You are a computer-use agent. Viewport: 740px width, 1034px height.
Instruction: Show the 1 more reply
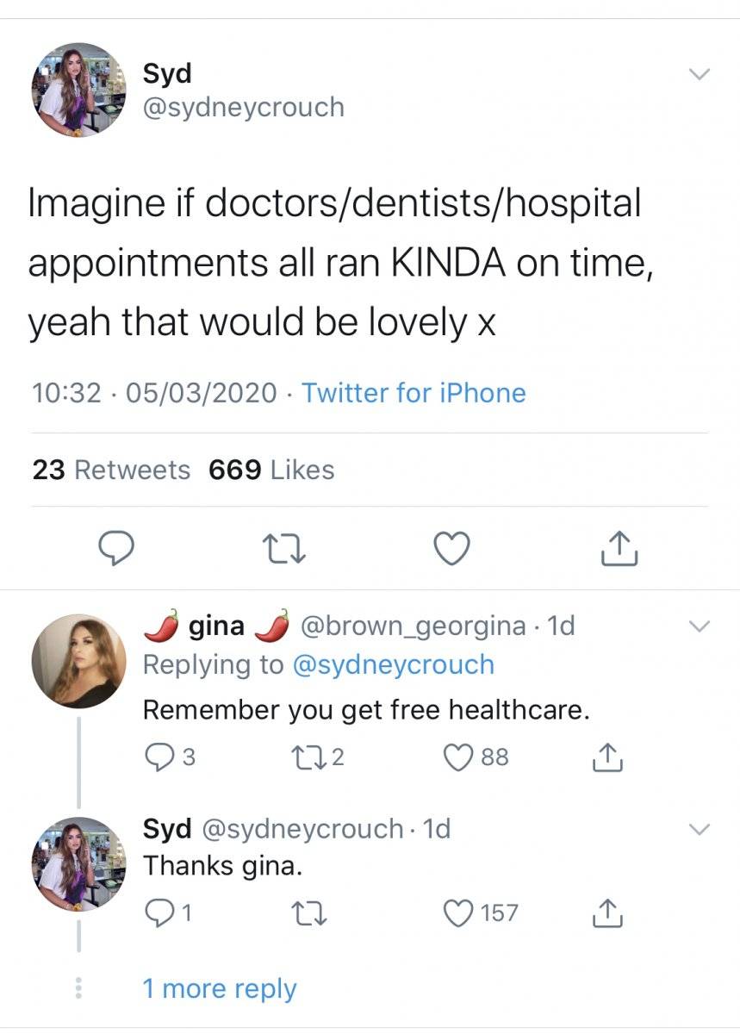219,988
